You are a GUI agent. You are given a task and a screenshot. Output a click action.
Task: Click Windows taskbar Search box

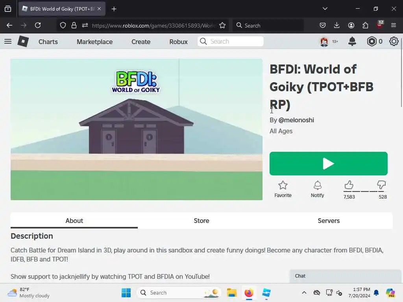point(179,293)
